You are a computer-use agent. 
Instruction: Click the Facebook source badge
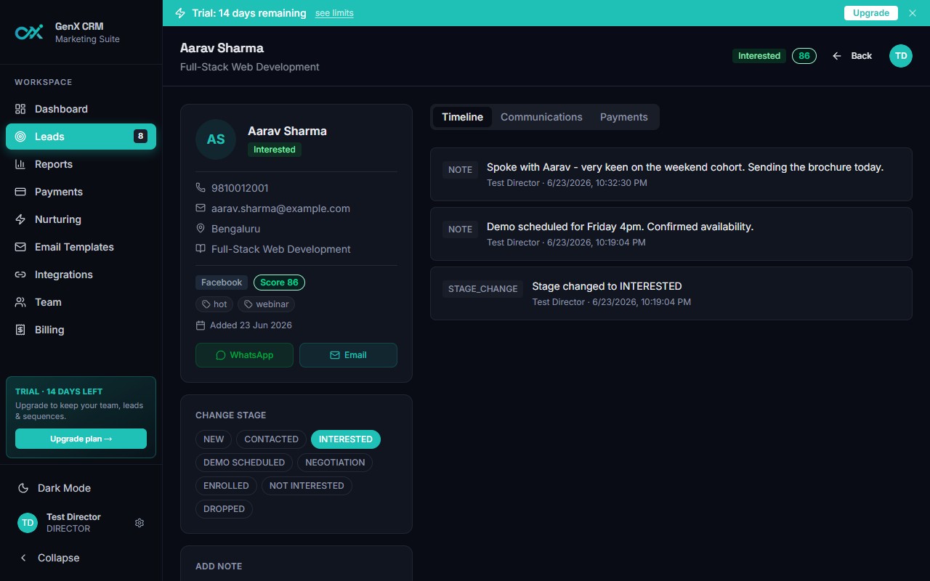(222, 283)
